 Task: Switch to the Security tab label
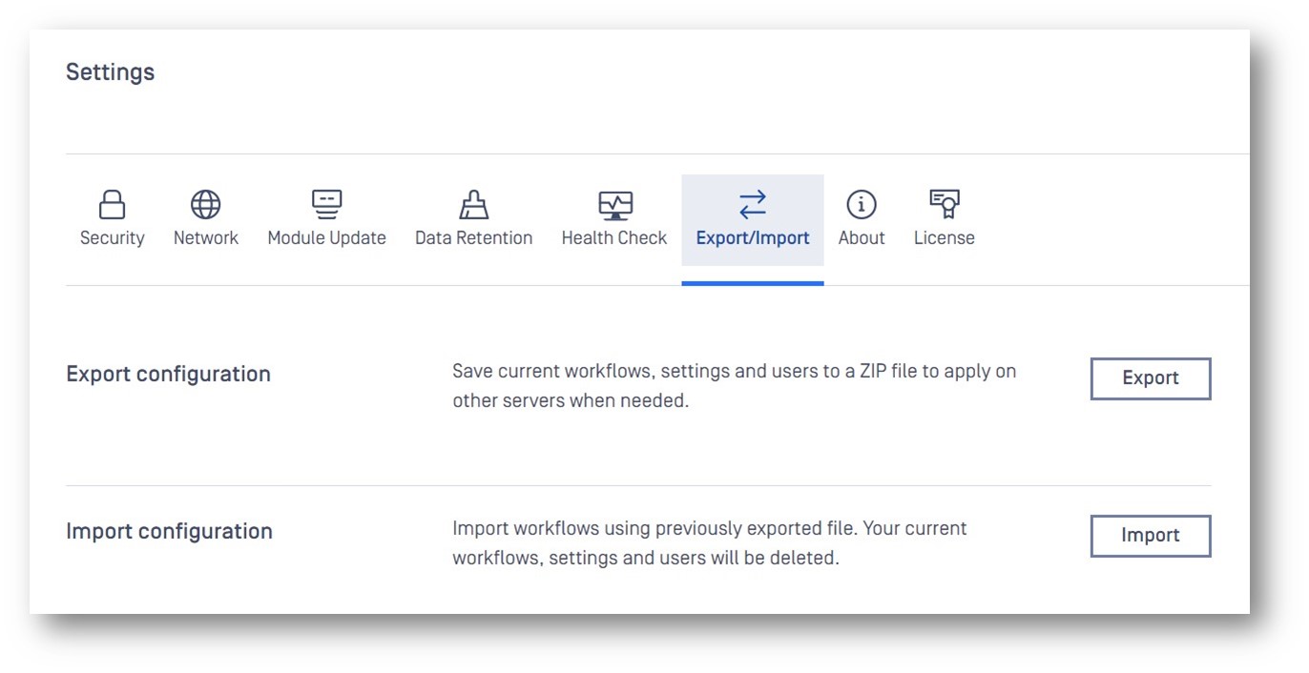(113, 238)
